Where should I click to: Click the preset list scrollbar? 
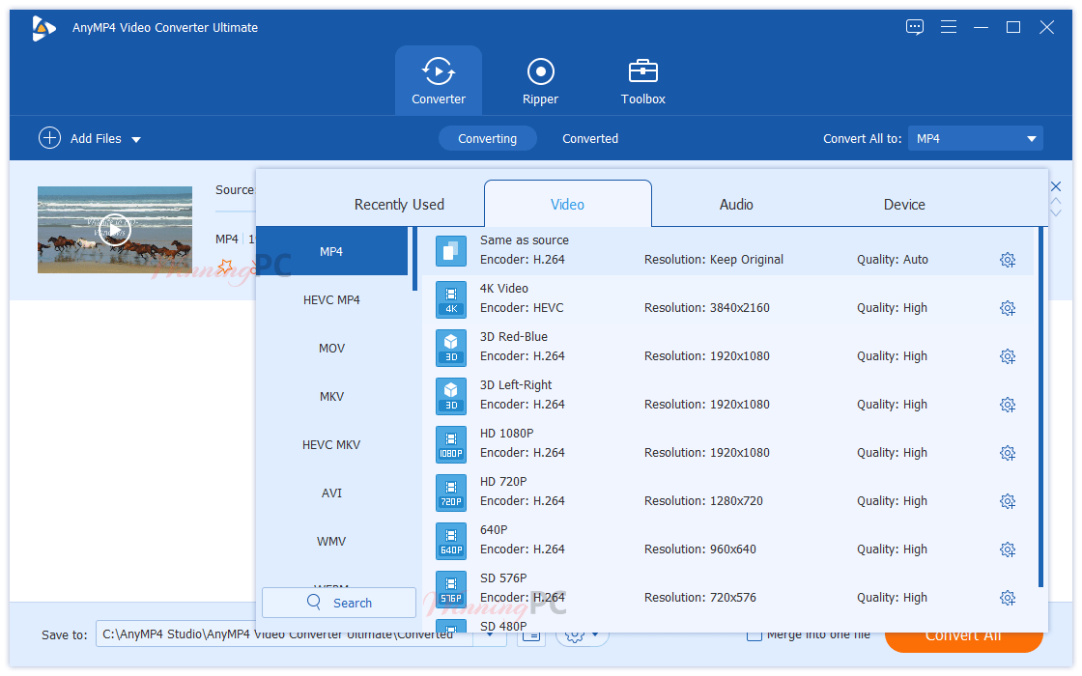1042,386
